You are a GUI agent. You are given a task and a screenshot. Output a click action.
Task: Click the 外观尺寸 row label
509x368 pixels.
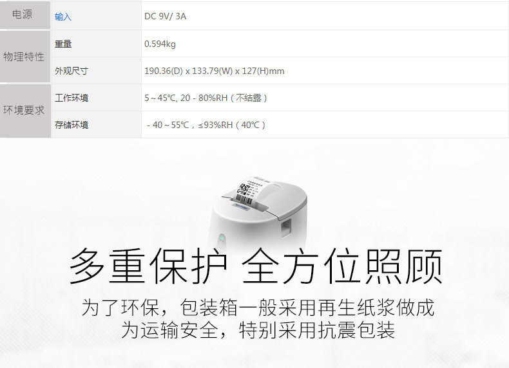click(x=72, y=71)
